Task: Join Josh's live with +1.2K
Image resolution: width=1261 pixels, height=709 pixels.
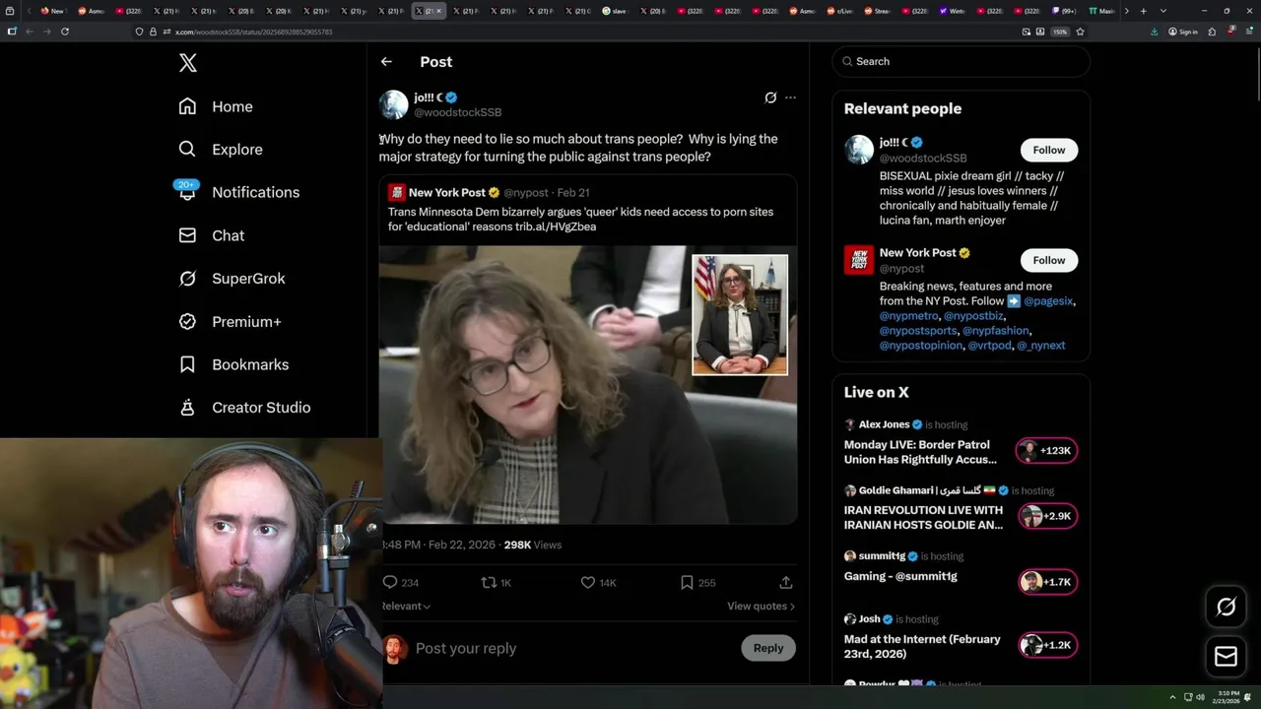Action: tap(1046, 646)
